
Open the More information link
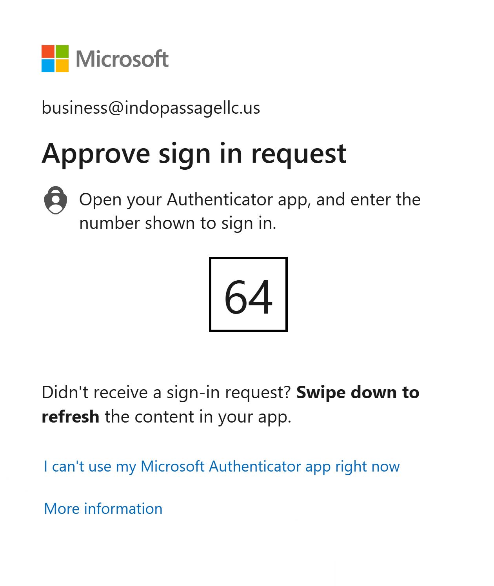tap(103, 508)
